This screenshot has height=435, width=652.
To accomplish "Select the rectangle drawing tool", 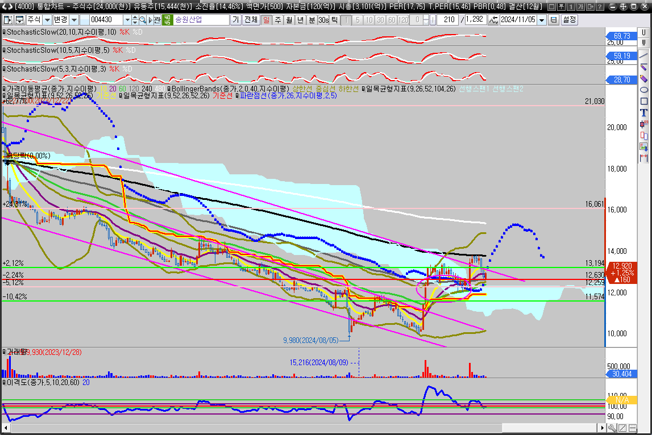I will 643,101.
